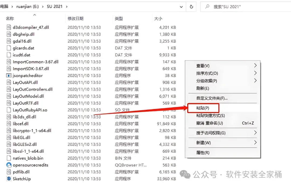Screen dimensions: 291x186
Task: Click the natives_blob.bin file icon
Action: [x=9, y=158]
